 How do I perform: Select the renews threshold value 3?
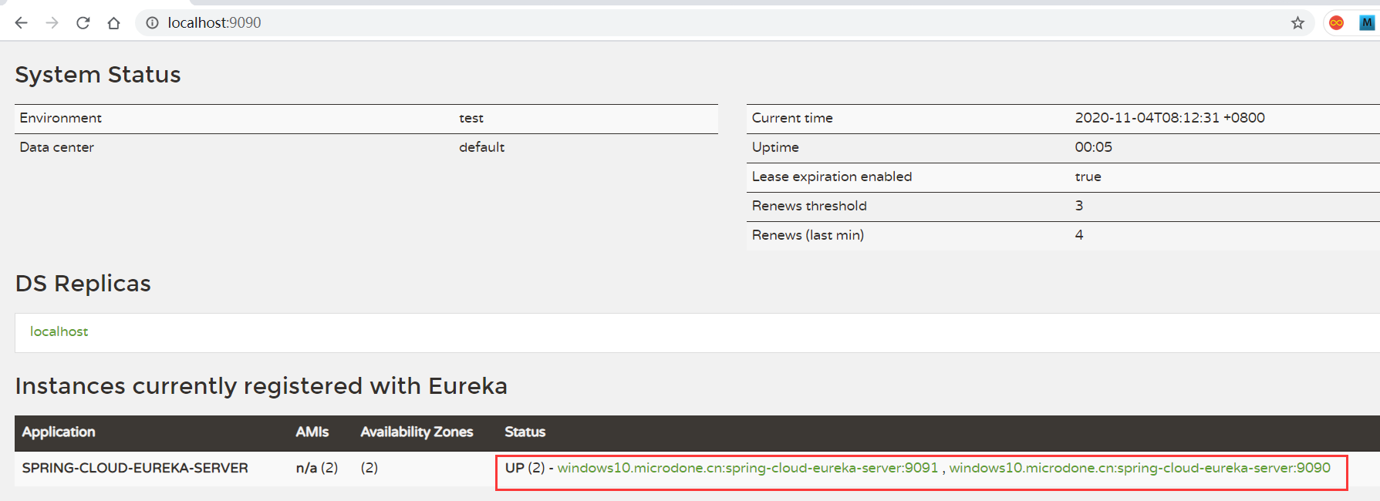point(1079,206)
